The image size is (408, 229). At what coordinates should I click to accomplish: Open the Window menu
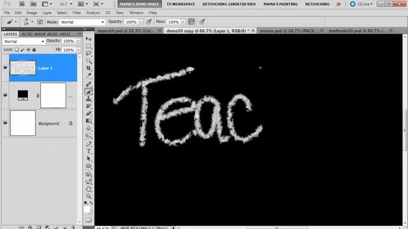coord(136,13)
